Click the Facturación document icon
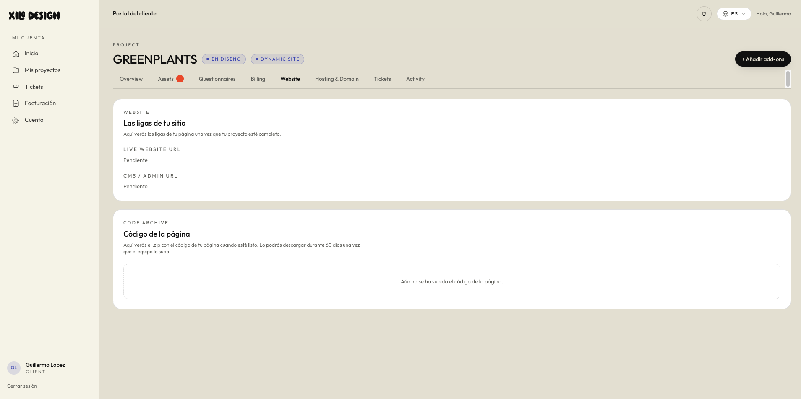 pyautogui.click(x=16, y=103)
